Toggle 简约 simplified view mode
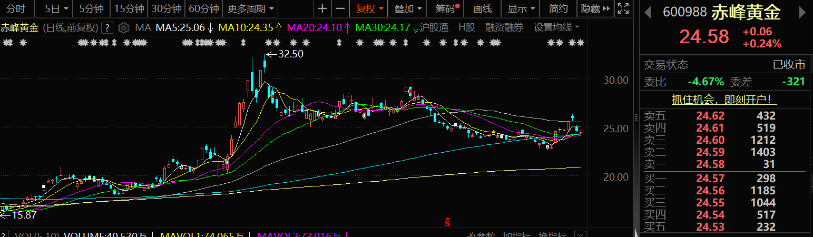The height and width of the screenshot is (237, 813). tap(559, 8)
